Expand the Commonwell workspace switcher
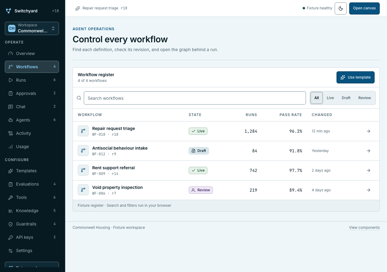 (32, 28)
